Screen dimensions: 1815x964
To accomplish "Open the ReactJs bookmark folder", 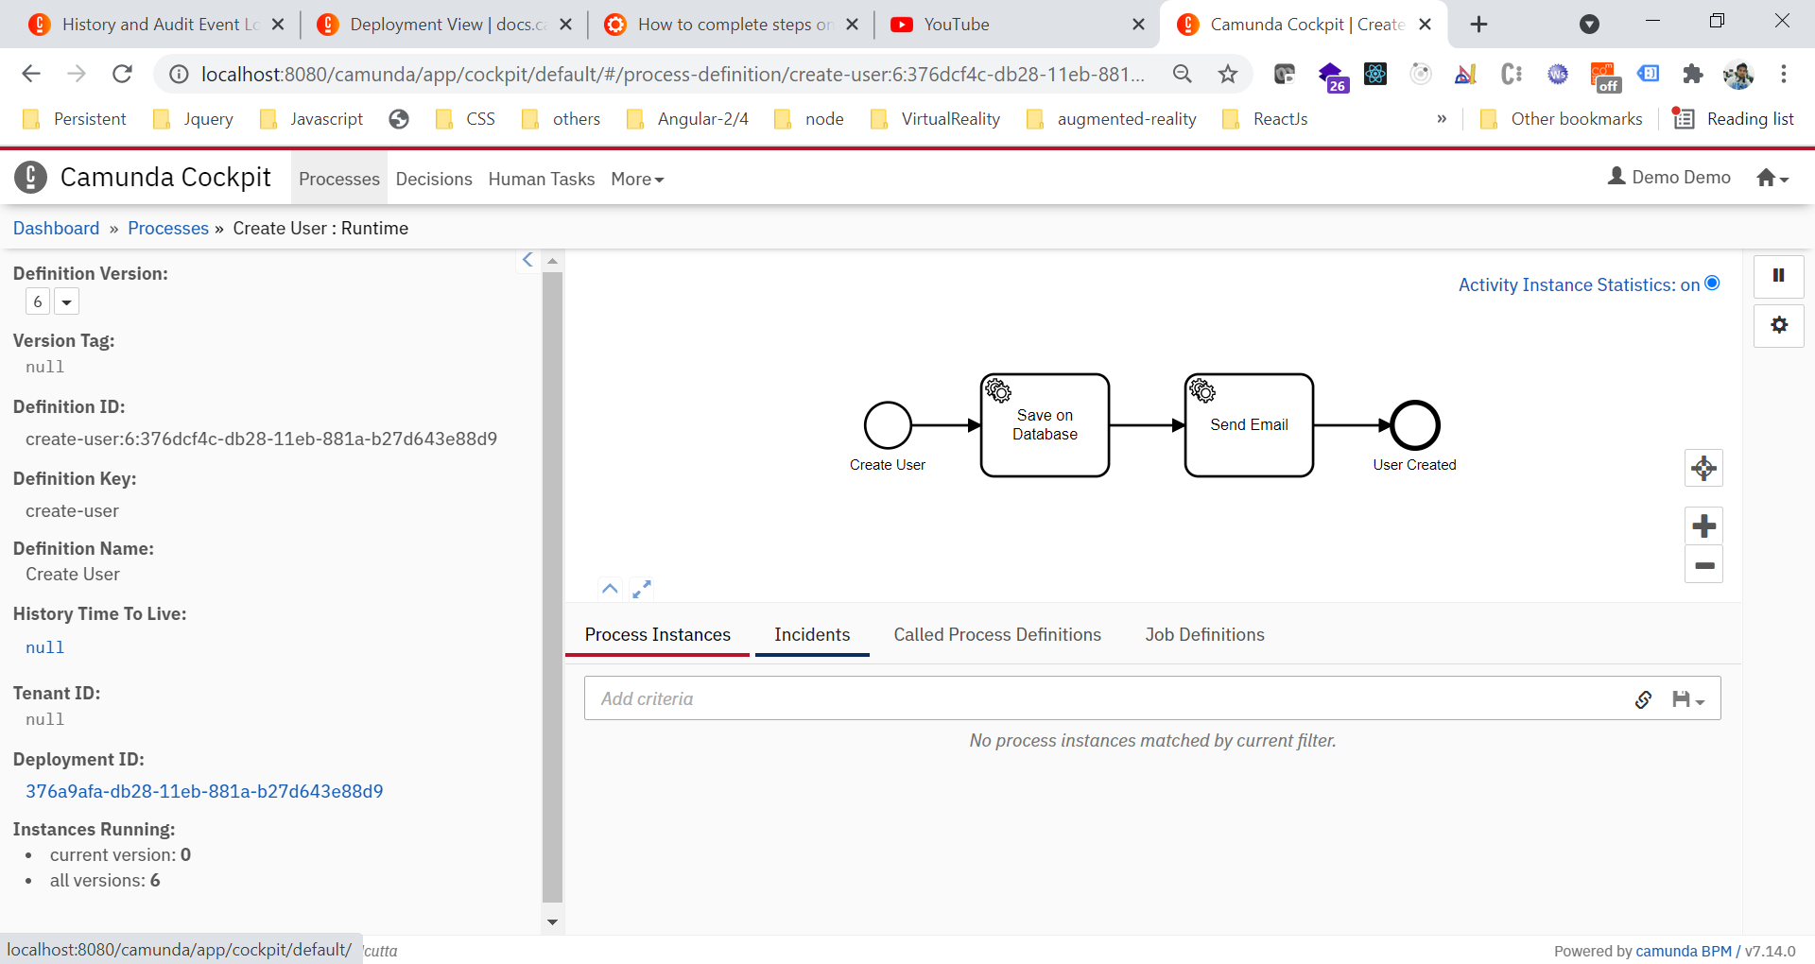I will point(1265,119).
